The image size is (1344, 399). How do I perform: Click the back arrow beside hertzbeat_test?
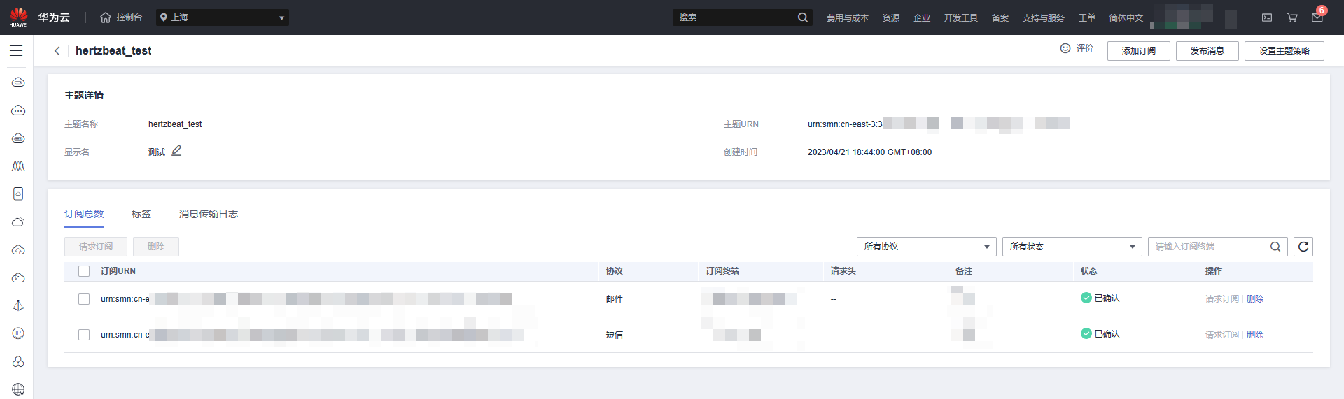(57, 51)
